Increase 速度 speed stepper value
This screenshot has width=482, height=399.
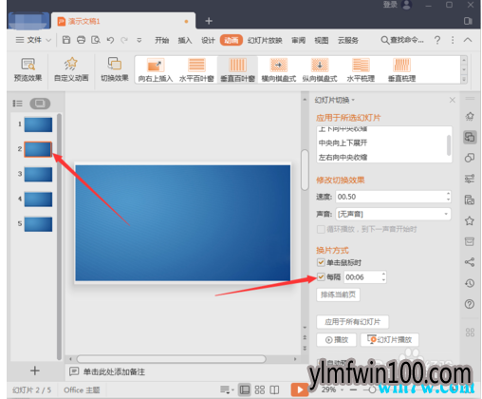(x=448, y=193)
